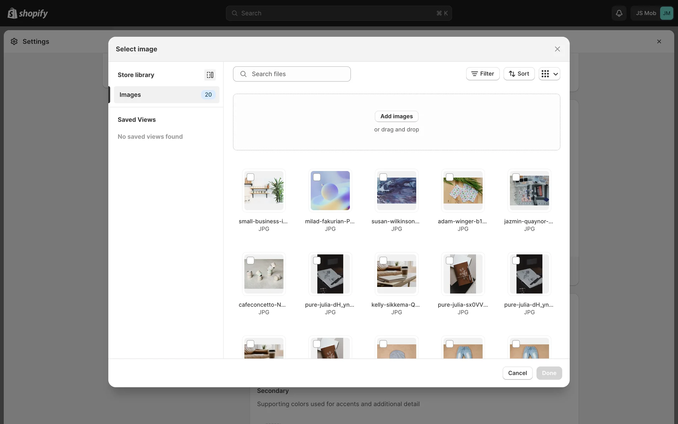
Task: Click the JM account avatar
Action: click(666, 13)
